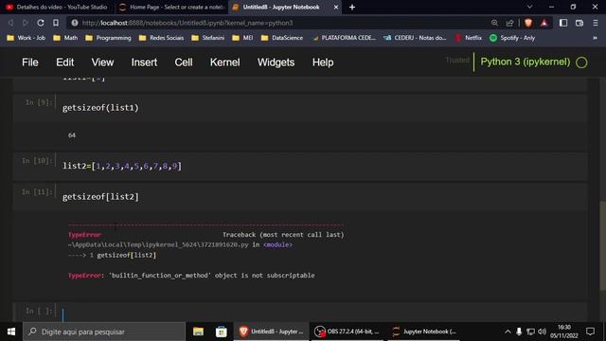Open Microsoft Store from taskbar
Screen dimensions: 606x341
221,332
